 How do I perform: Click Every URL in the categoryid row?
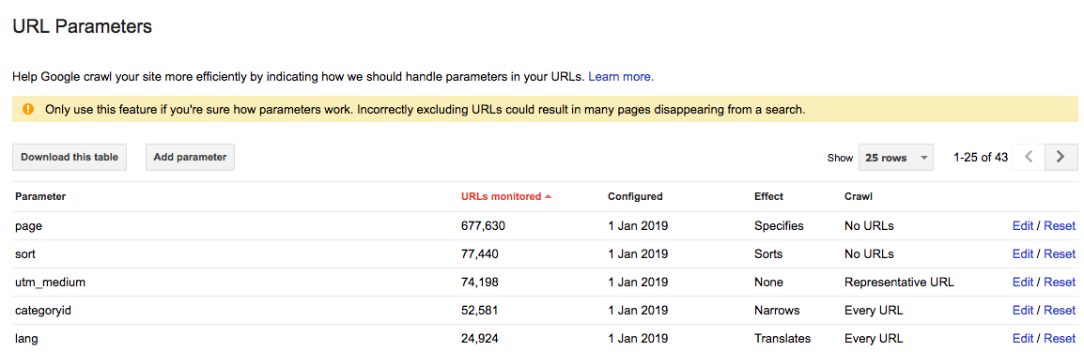[x=874, y=311]
